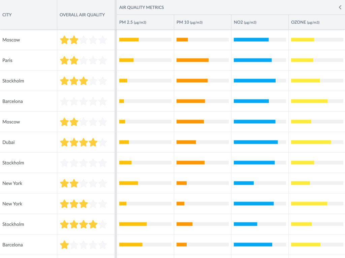Viewport: 345px width, 258px height.
Task: Click the Dubai PM 2.5 bar
Action: tap(124, 142)
